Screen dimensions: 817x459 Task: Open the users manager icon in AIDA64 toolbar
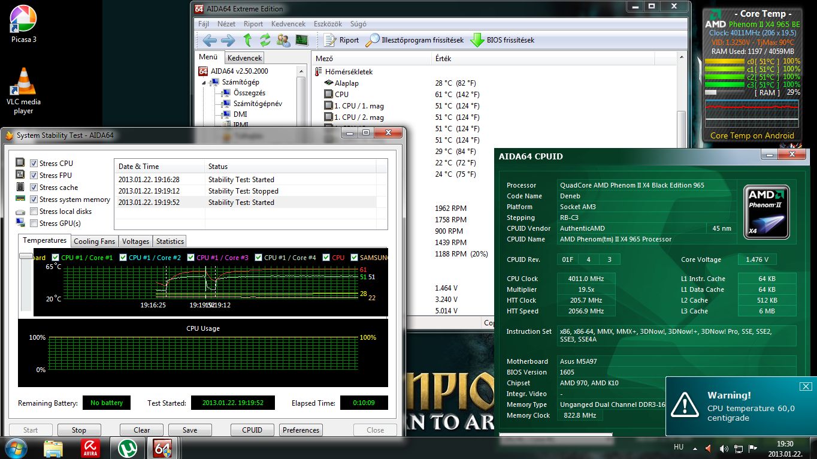[x=283, y=40]
